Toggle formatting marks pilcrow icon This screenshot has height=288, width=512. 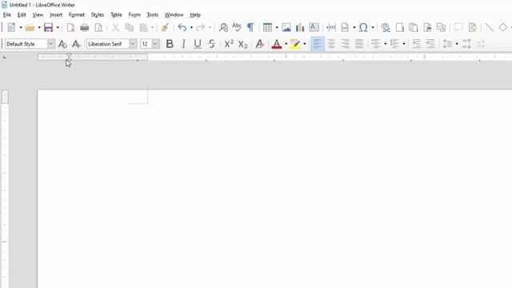[x=250, y=27]
